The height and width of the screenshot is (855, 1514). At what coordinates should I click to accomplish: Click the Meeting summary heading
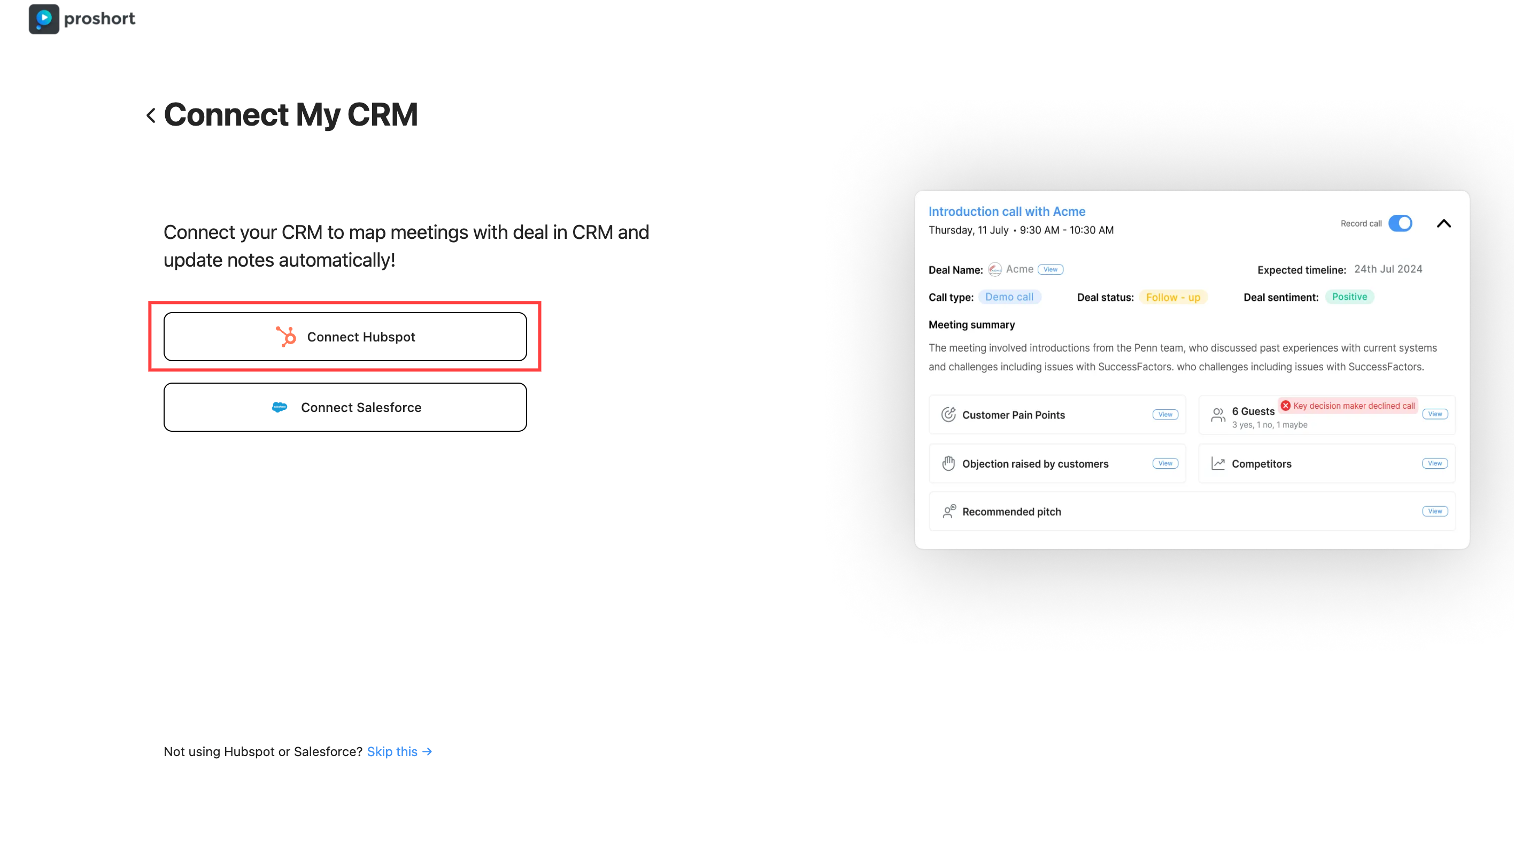pos(971,325)
